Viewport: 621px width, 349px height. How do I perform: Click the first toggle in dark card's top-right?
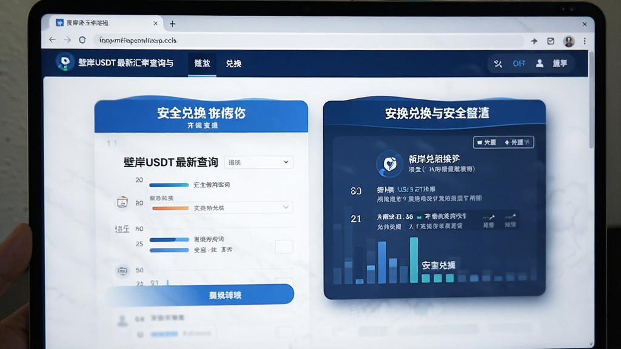click(487, 142)
